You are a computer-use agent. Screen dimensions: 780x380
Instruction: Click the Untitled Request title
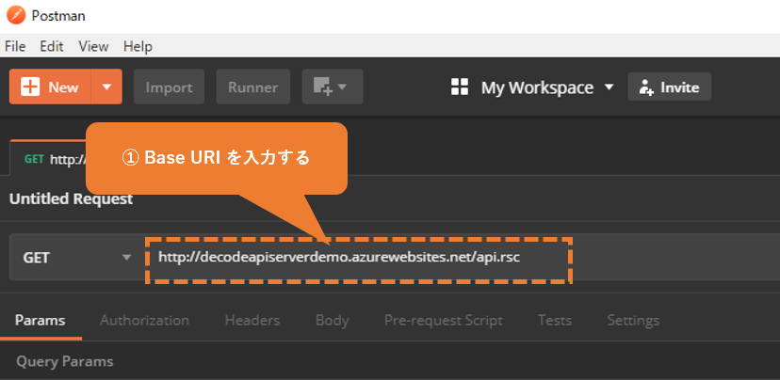pyautogui.click(x=72, y=199)
